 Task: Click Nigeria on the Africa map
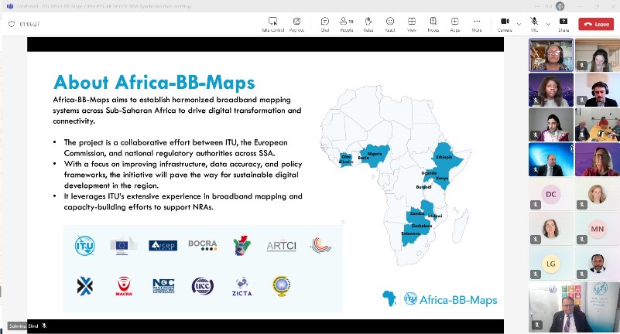click(374, 155)
